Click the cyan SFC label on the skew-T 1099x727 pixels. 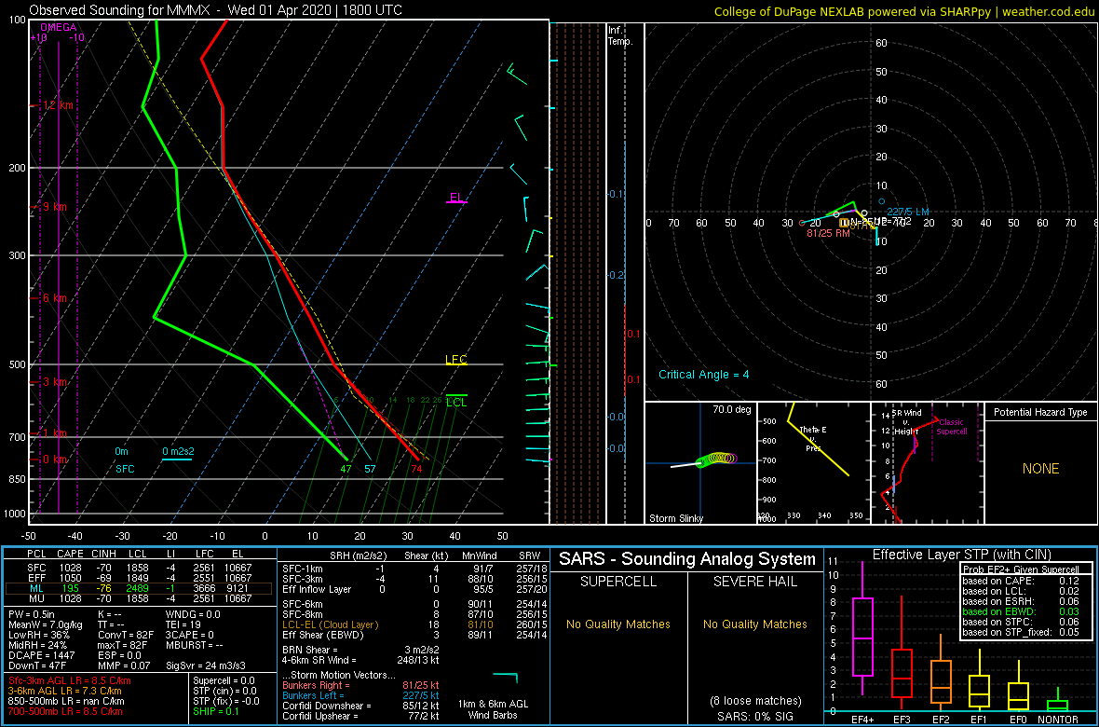pos(125,468)
